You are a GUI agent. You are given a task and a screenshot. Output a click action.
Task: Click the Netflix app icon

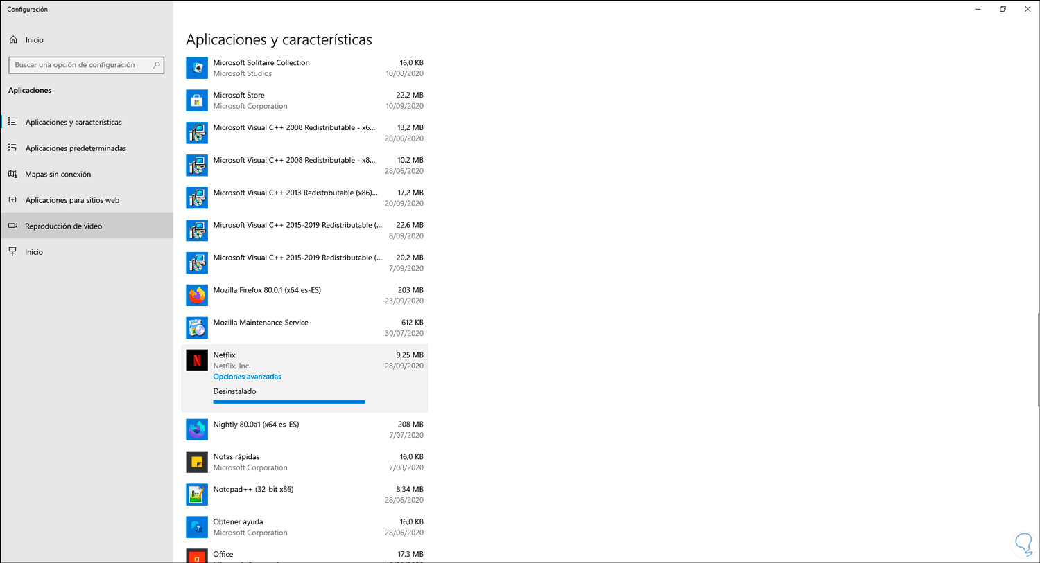pyautogui.click(x=197, y=360)
